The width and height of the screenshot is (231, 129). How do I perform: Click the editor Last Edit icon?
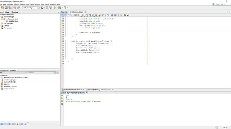click(75, 15)
